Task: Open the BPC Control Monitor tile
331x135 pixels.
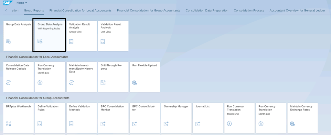Action: click(145, 118)
